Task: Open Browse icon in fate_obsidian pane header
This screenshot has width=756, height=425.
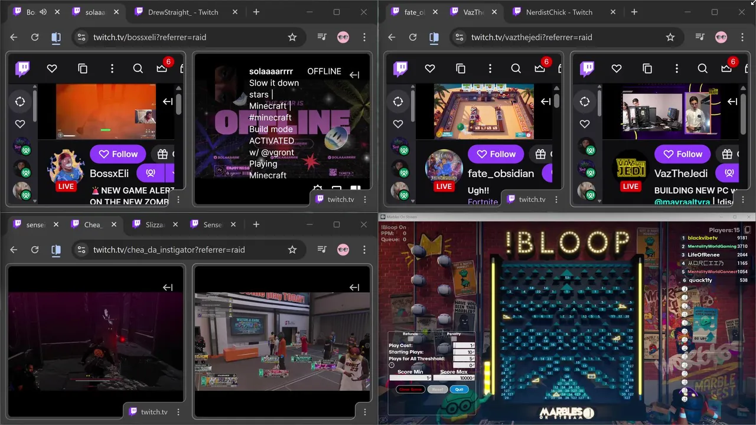Action: (461, 69)
